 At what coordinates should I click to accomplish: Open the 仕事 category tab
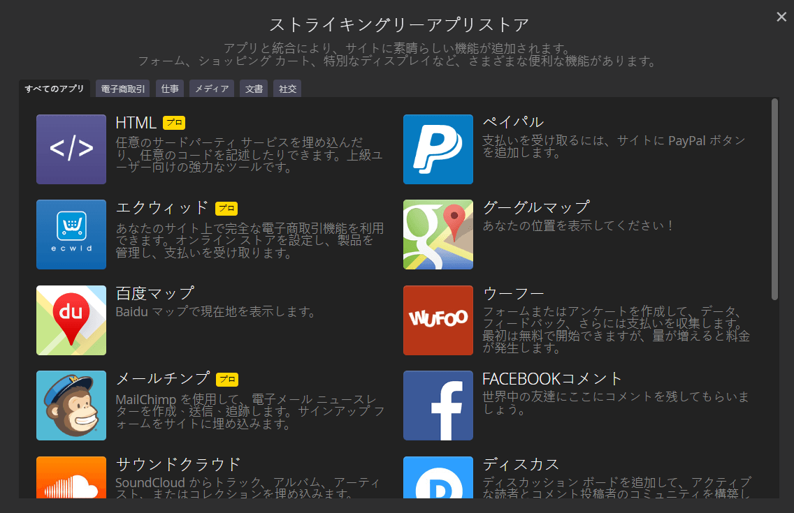coord(170,89)
